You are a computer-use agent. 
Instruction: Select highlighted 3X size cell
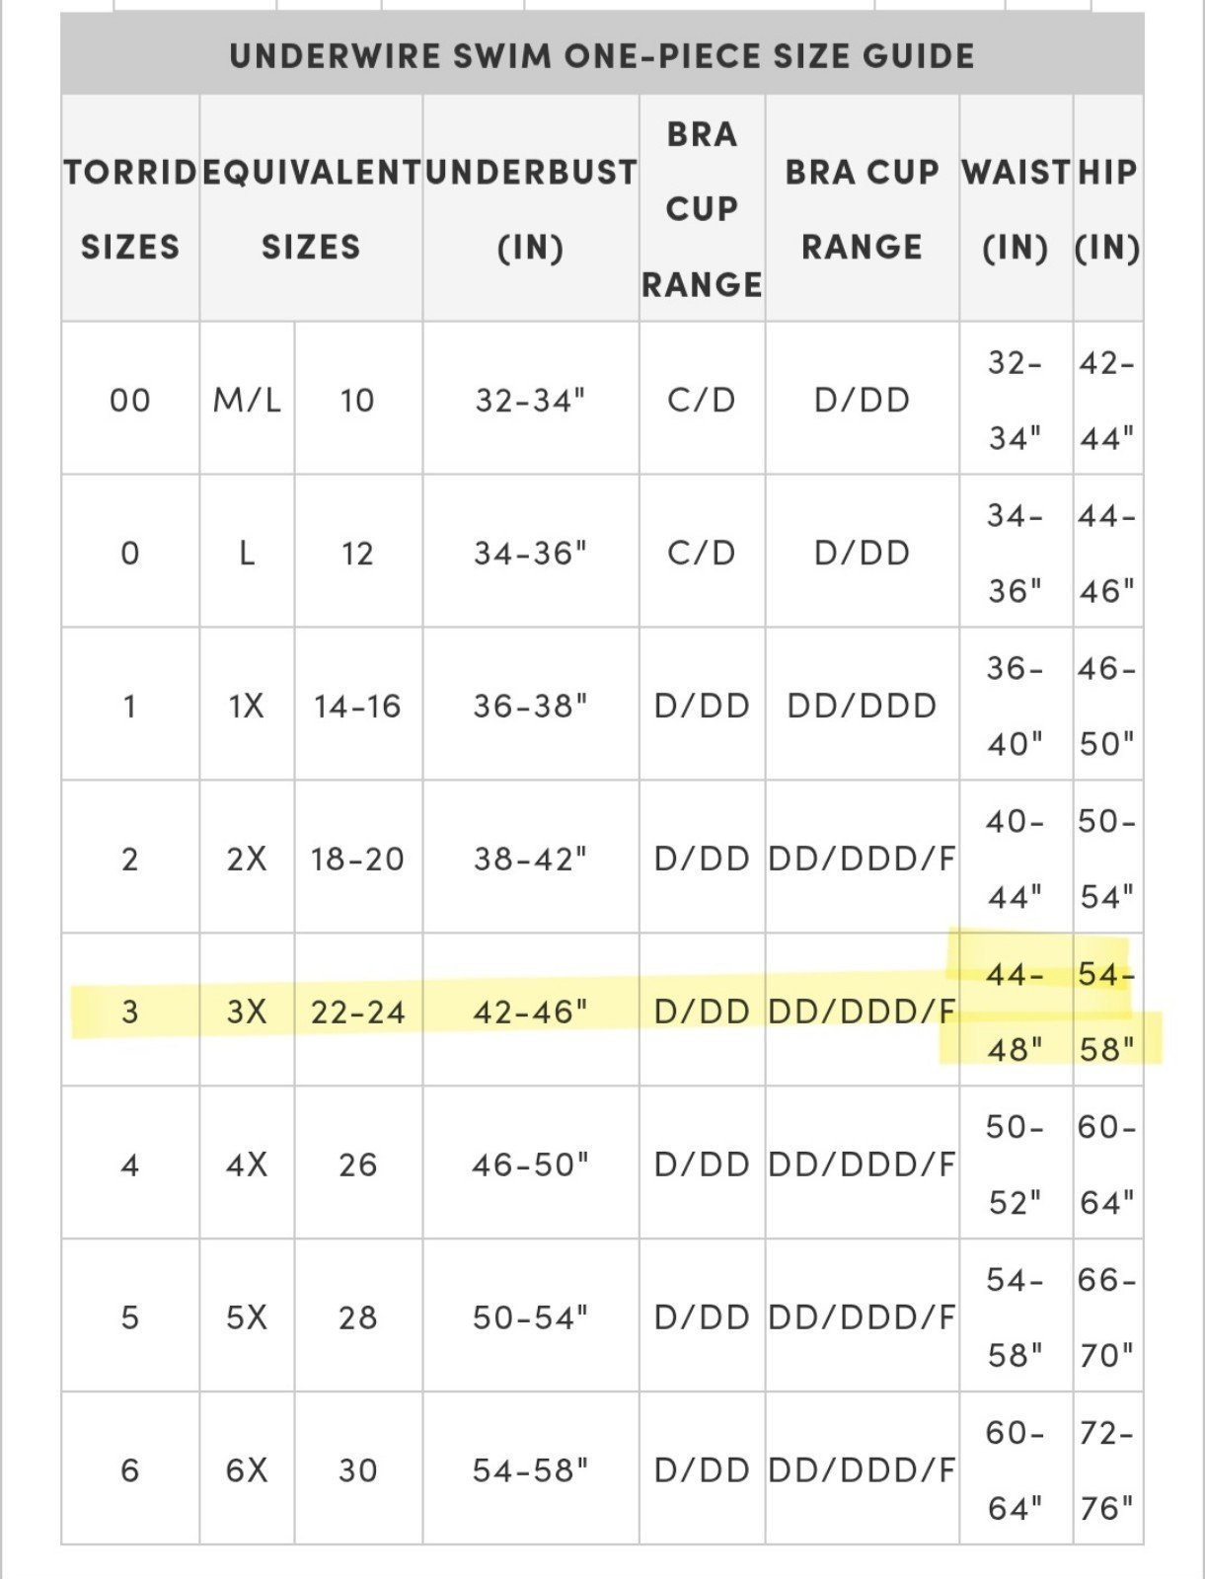click(x=247, y=1011)
